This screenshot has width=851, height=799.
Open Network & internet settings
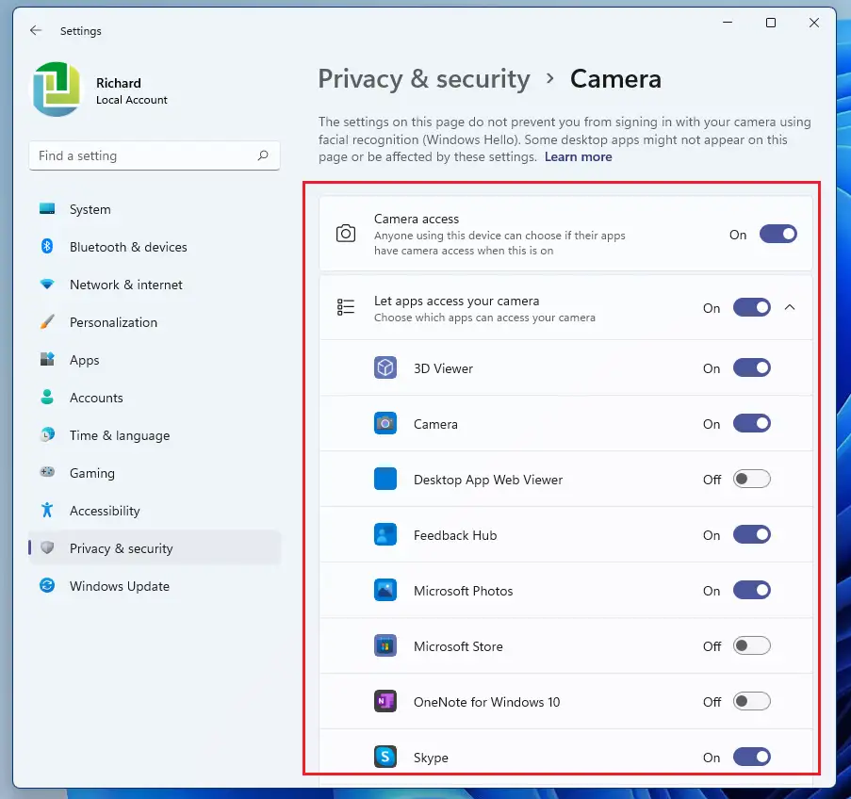click(155, 285)
